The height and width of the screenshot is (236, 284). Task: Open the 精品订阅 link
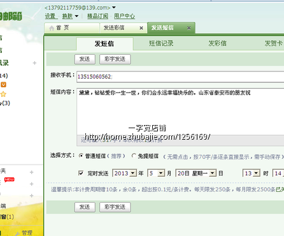(x=97, y=16)
